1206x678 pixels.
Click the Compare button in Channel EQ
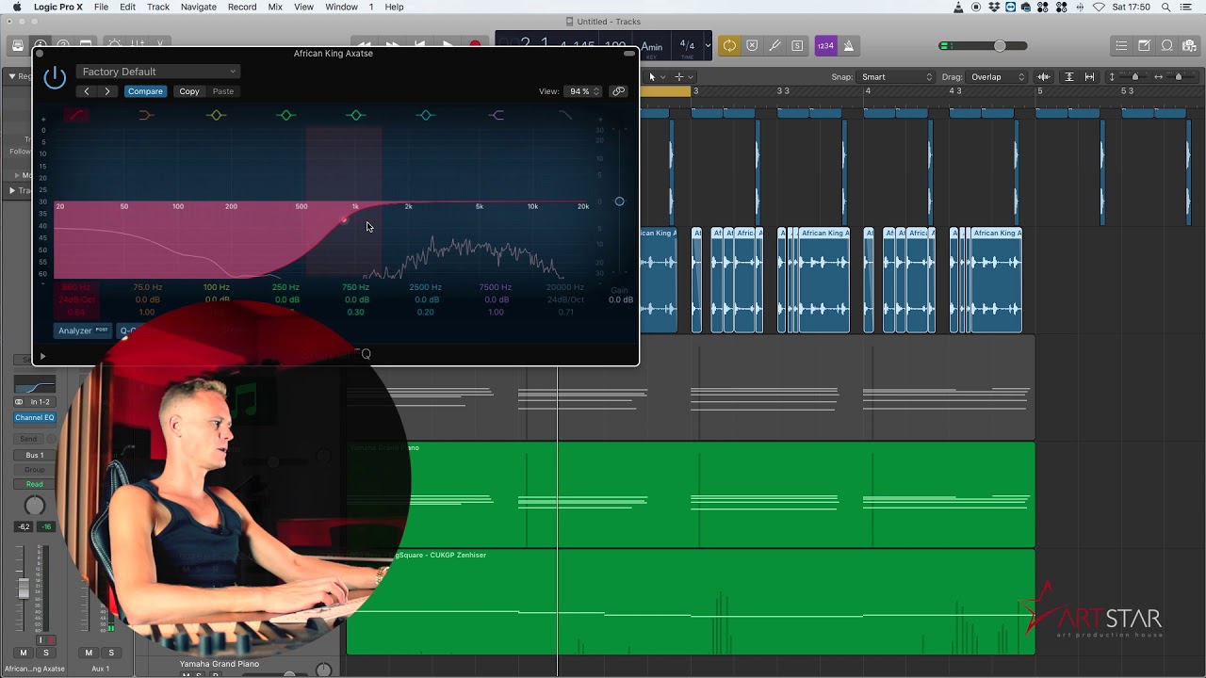click(145, 91)
